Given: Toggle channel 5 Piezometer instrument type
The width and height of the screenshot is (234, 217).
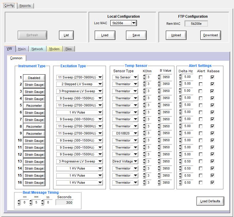Looking at the screenshot, I should 34,106.
